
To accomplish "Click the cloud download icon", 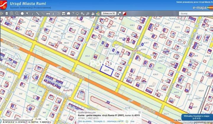I will (78, 14).
